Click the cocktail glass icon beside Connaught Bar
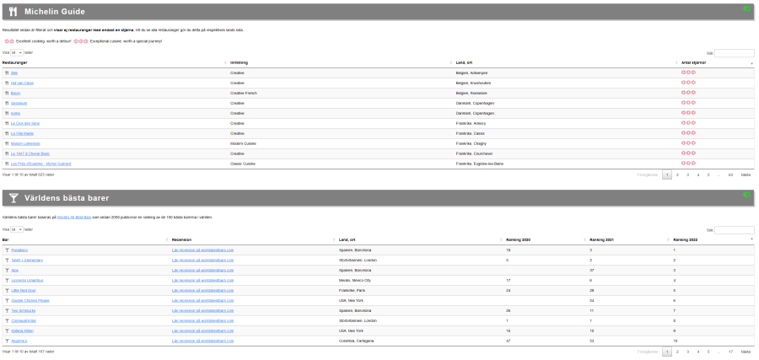Screen dimensions: 759x360 pos(6,320)
